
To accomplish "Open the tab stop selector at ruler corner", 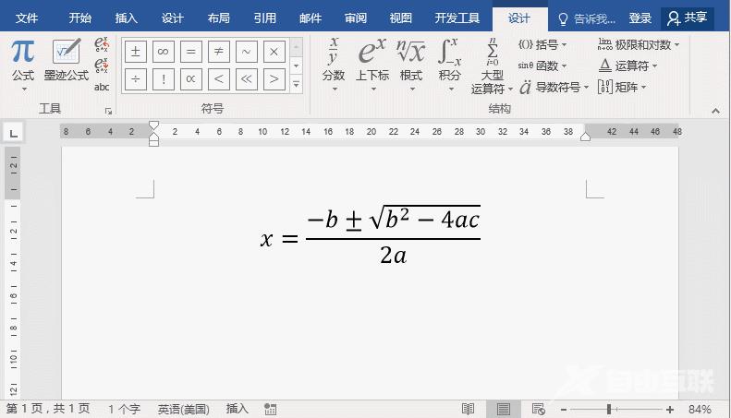I will coord(13,133).
